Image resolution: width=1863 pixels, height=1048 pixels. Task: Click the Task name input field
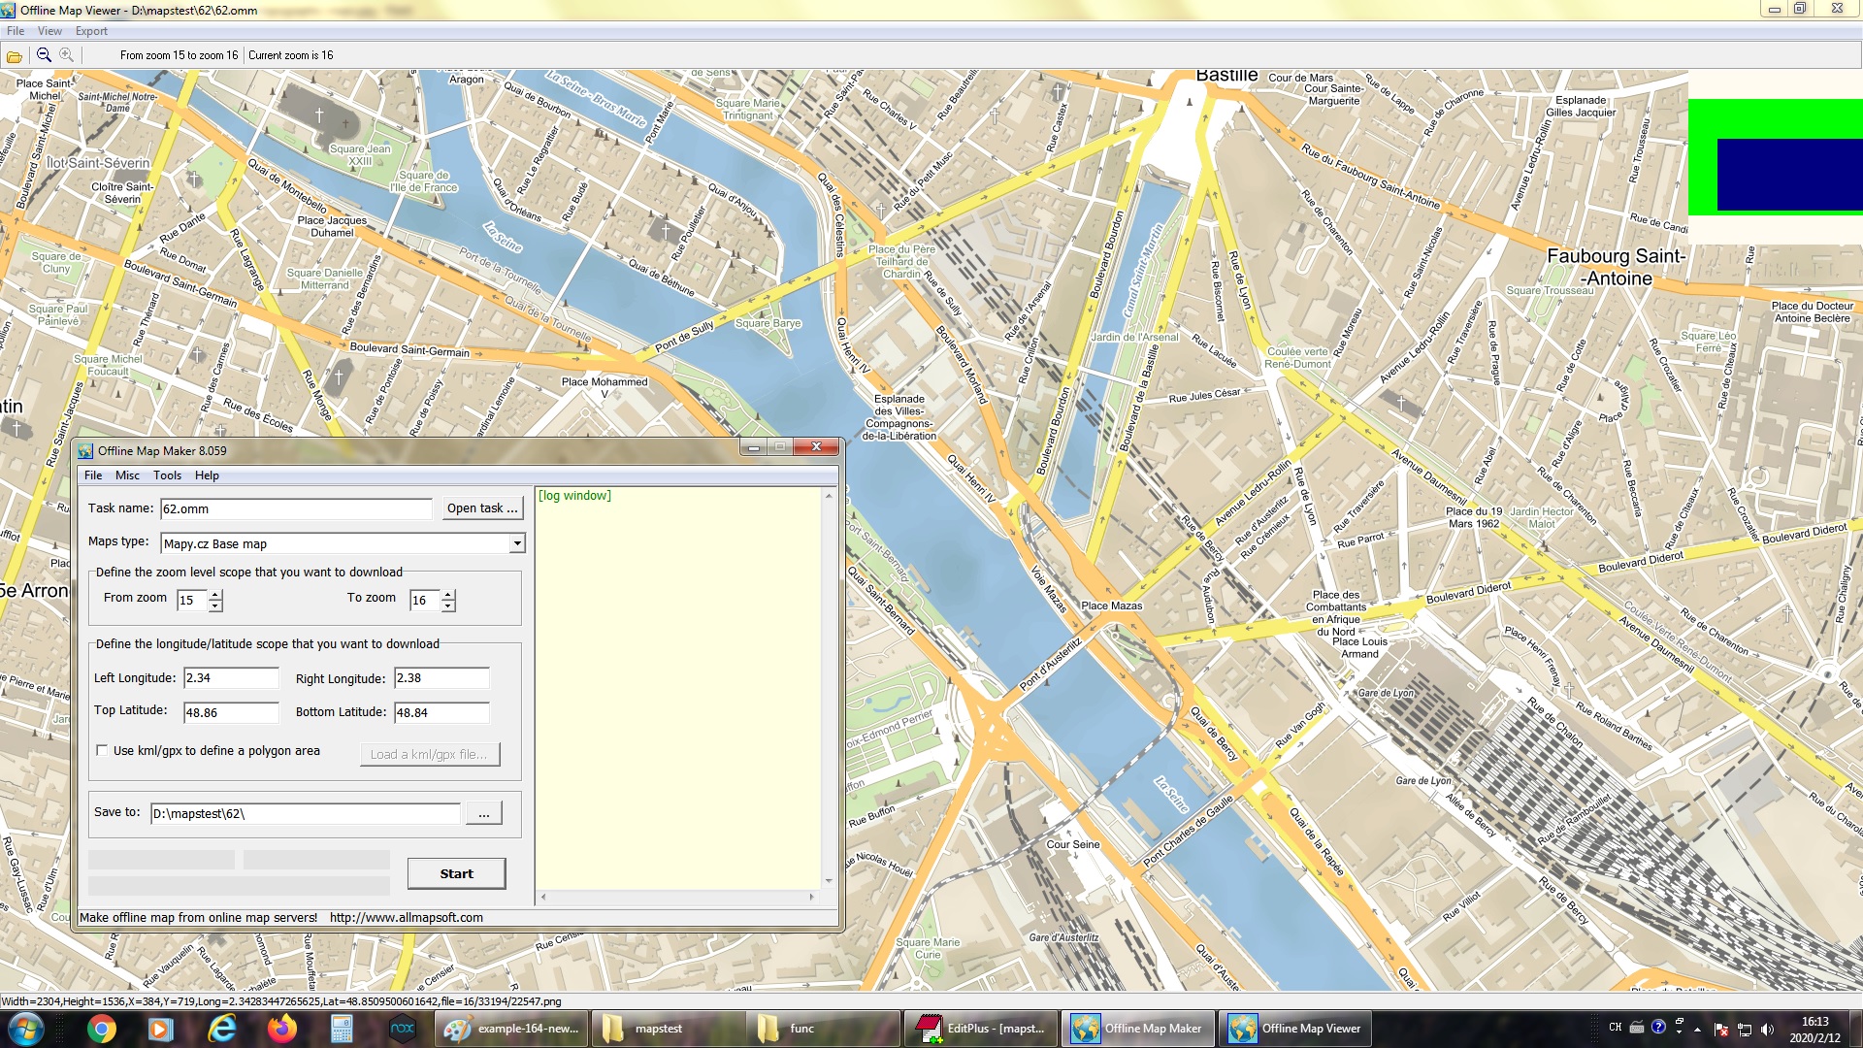296,508
